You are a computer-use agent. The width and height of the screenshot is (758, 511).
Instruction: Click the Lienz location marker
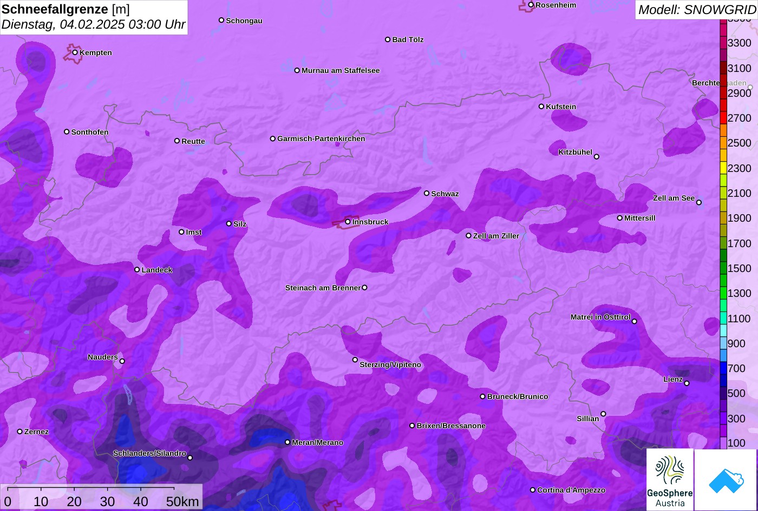tap(687, 383)
